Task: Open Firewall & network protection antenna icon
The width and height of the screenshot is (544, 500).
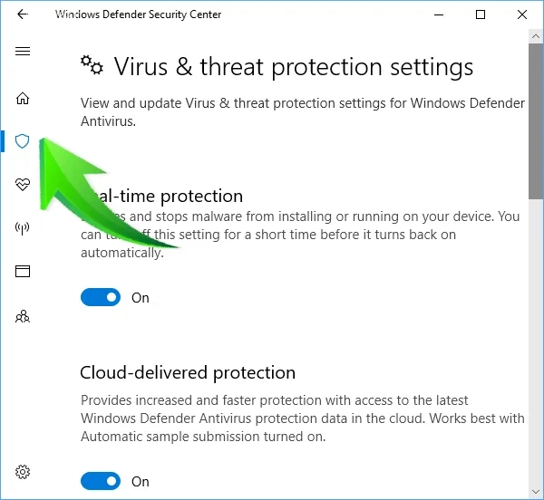Action: pos(23,228)
